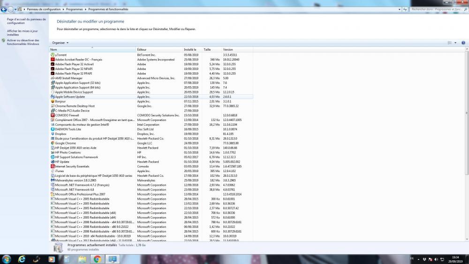Click Afficher les mises à jour installées
This screenshot has height=264, width=469.
[23, 33]
